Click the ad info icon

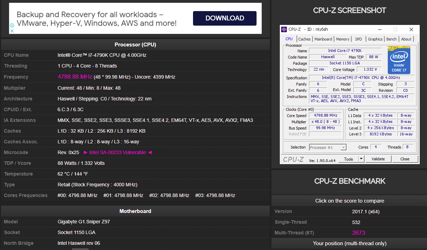click(x=11, y=25)
